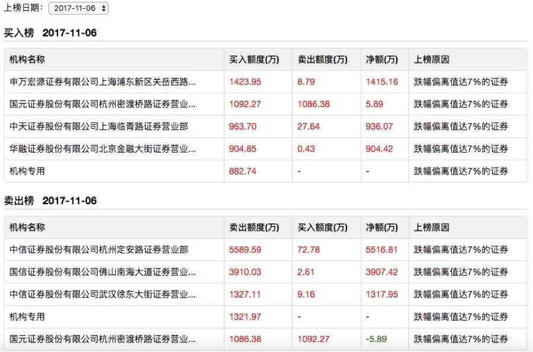Click 机构名称 header of 买入榜 table
This screenshot has width=533, height=352.
pos(27,59)
